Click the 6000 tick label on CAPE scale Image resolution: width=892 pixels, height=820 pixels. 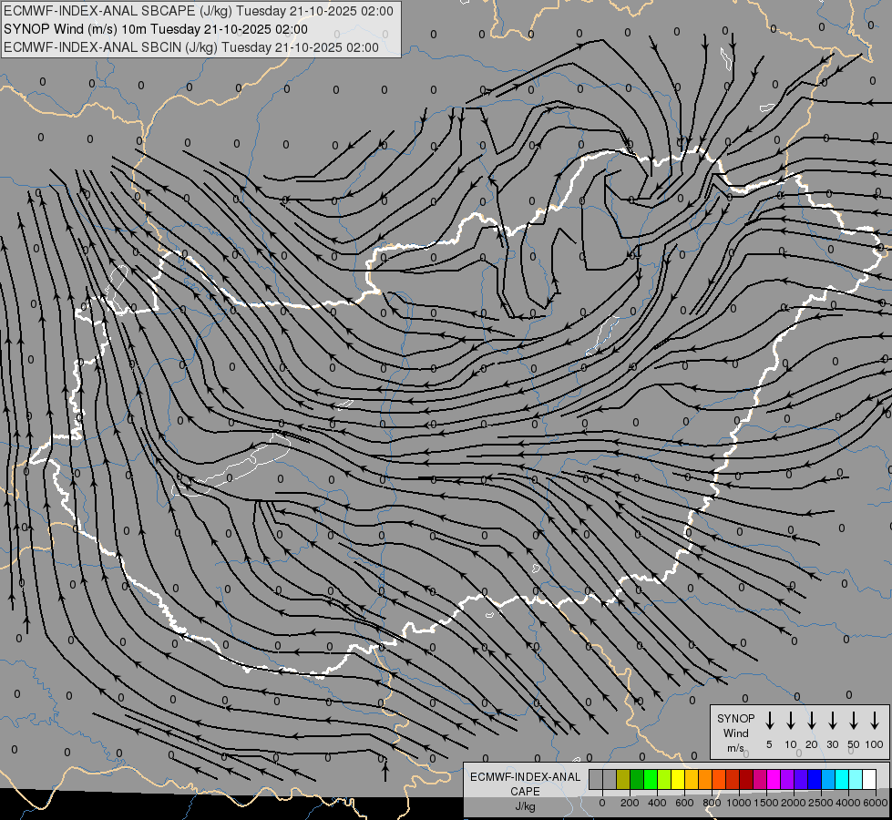tap(876, 803)
